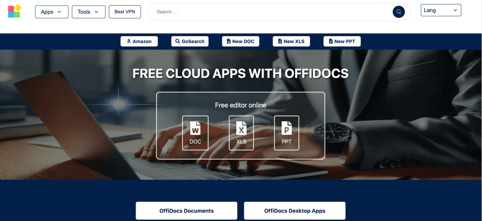The width and height of the screenshot is (482, 221).
Task: Launch the DOC free editor icon
Action: [x=195, y=133]
